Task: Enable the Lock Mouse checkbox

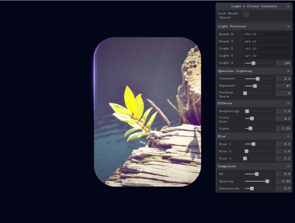Action: 246,14
